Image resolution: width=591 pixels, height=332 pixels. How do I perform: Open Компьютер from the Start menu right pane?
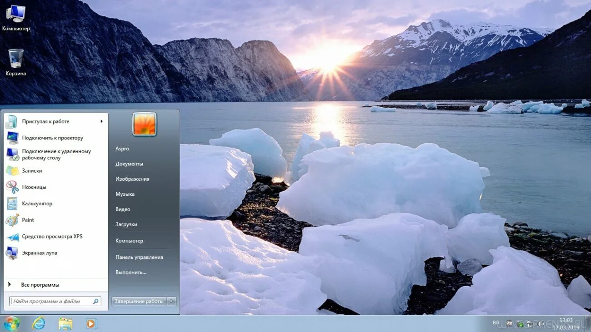pyautogui.click(x=130, y=241)
